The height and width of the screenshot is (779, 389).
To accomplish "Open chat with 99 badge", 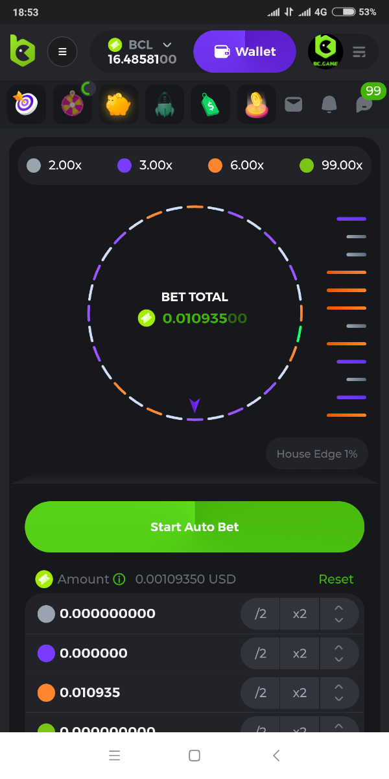I will (x=365, y=104).
